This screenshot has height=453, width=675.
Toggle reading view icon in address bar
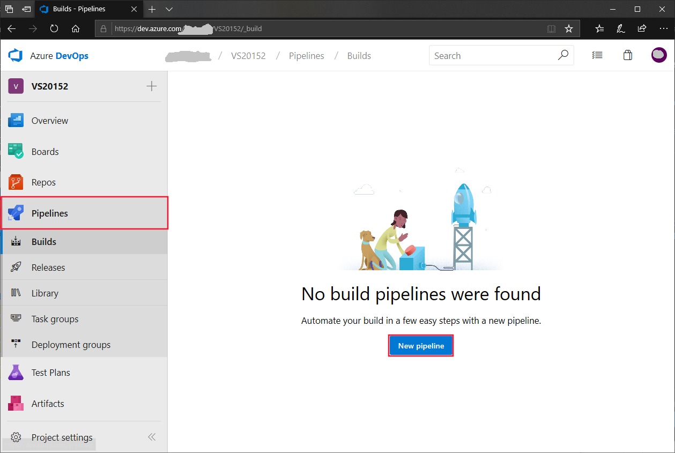coord(551,28)
